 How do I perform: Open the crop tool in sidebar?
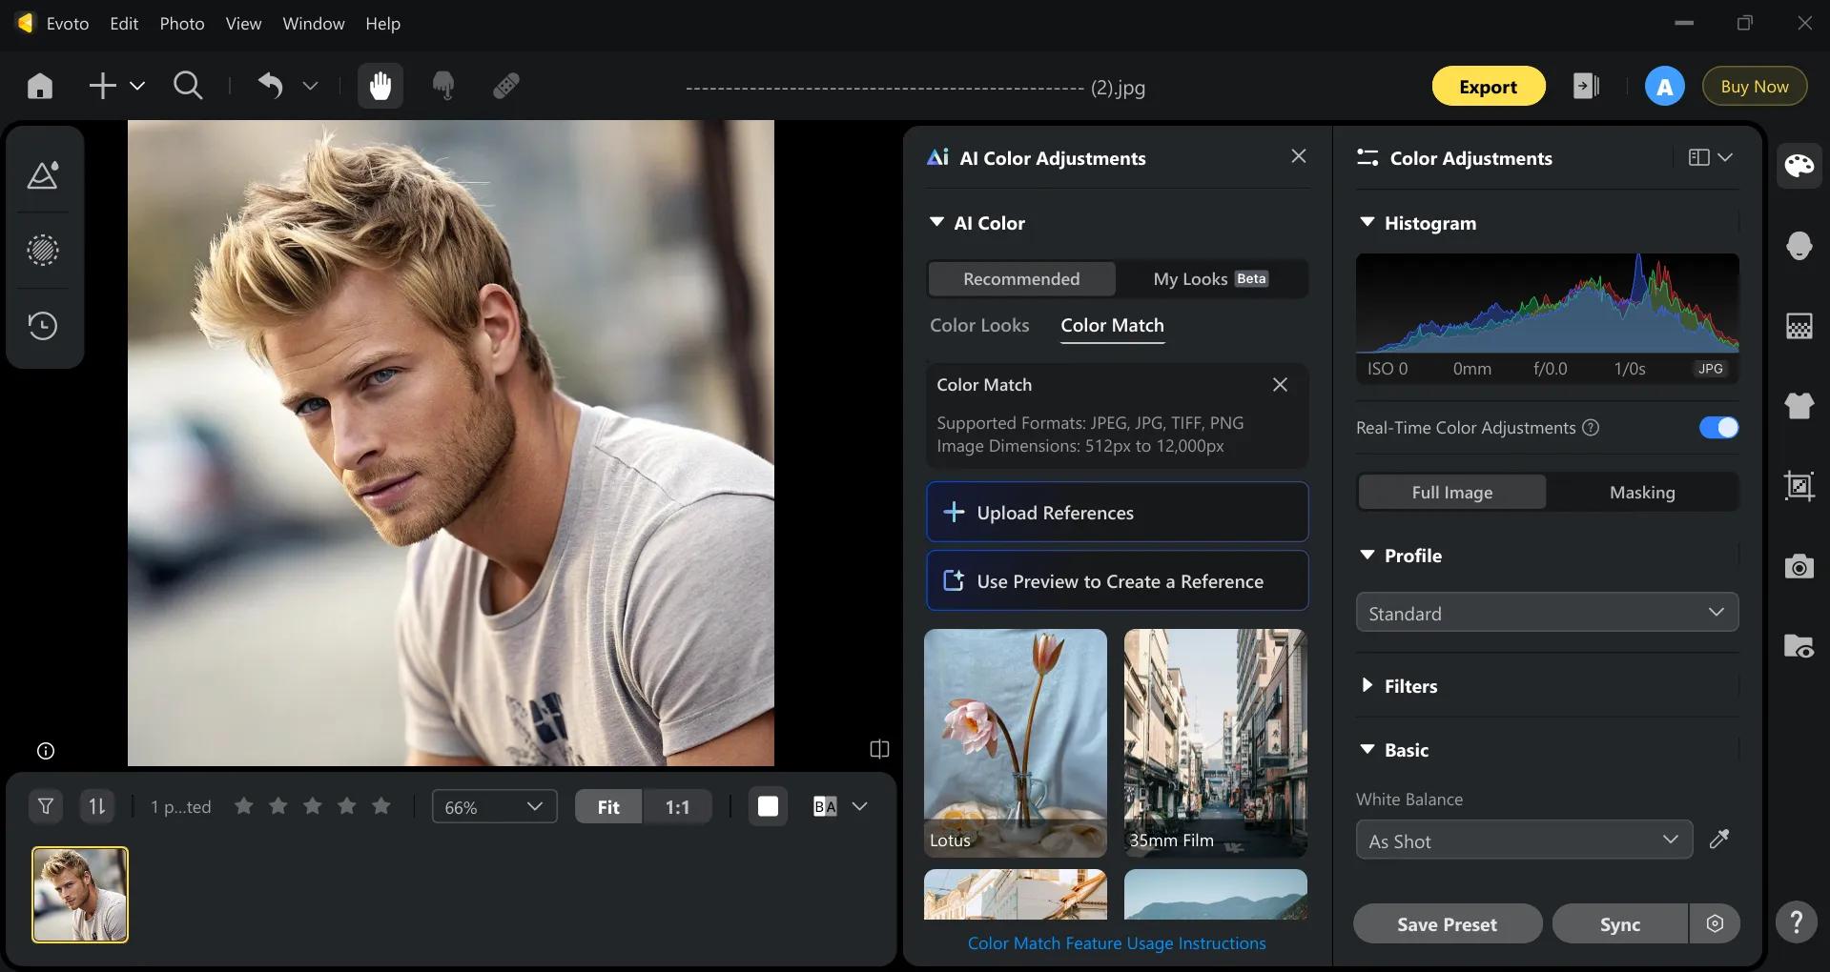(x=1799, y=486)
